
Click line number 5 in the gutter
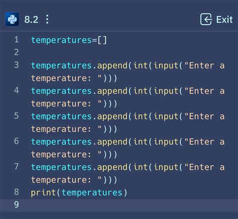coord(17,116)
